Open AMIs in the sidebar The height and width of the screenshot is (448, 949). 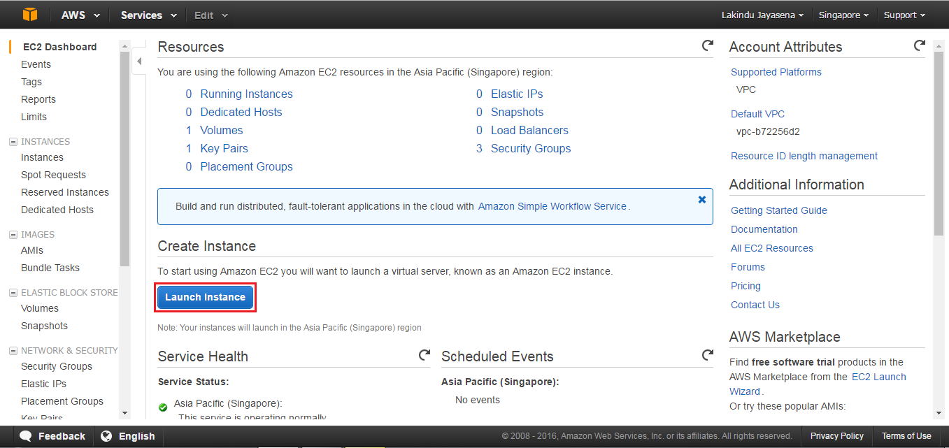[x=32, y=250]
